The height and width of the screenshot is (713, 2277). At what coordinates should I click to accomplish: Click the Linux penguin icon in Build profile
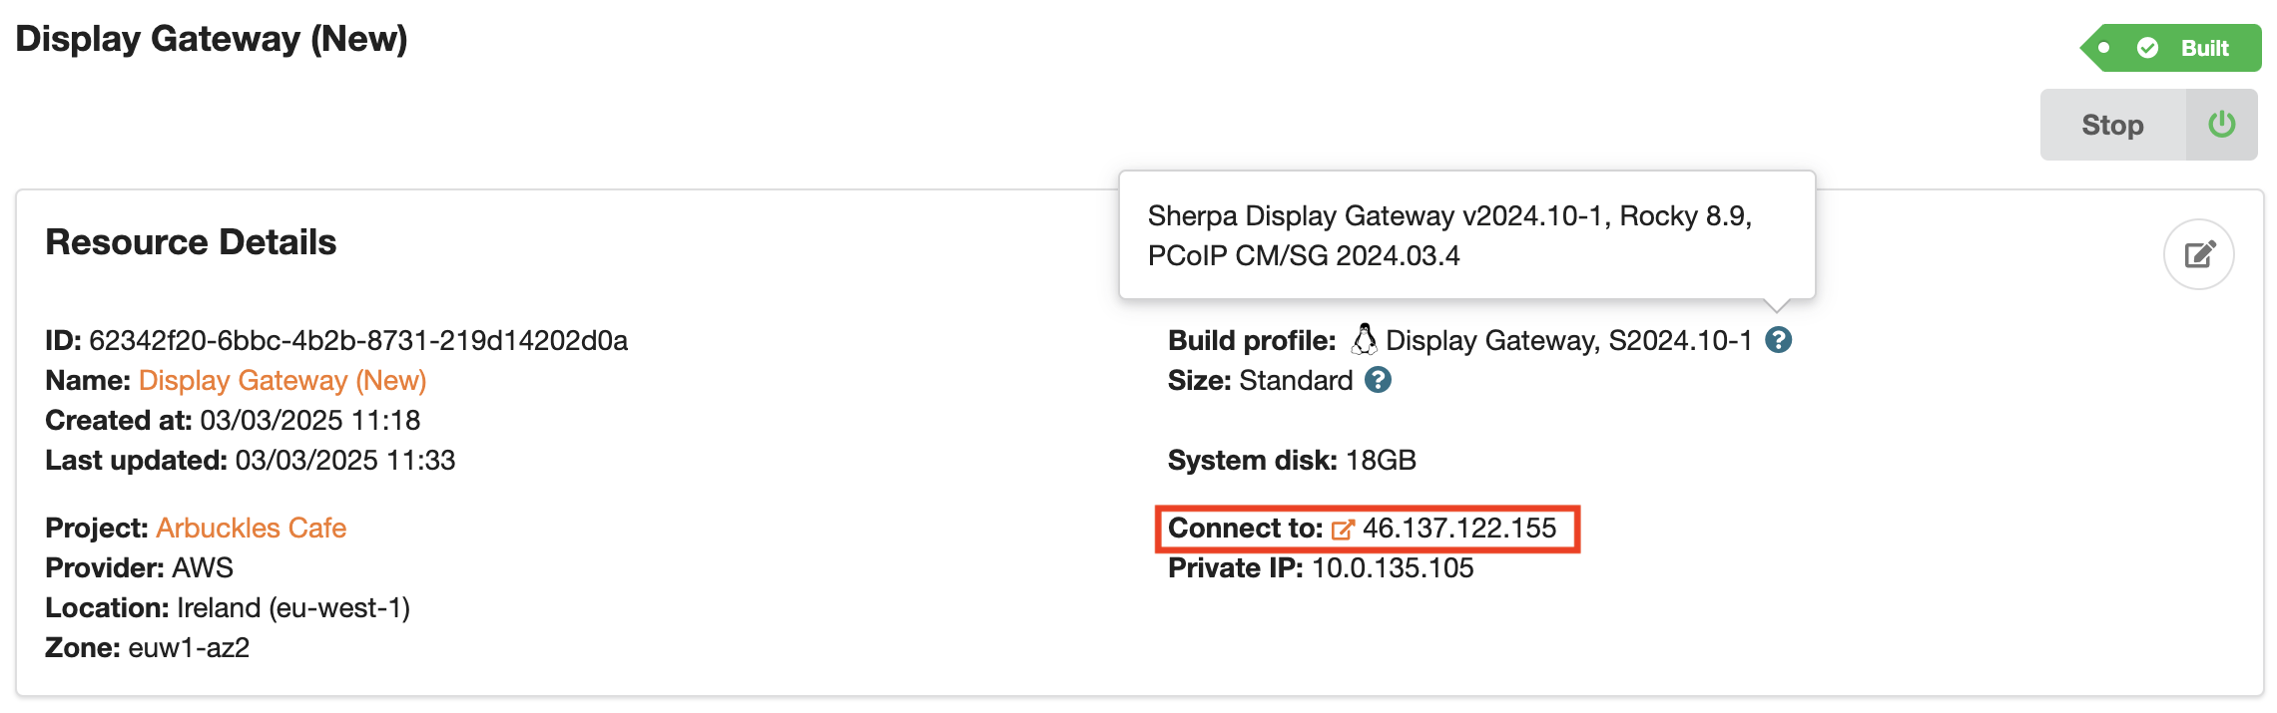point(1363,340)
